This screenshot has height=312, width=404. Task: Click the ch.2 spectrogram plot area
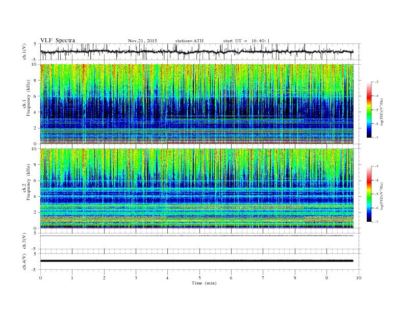click(x=197, y=188)
